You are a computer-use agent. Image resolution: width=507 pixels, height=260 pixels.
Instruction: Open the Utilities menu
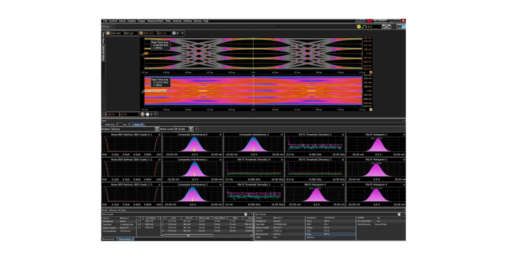(x=188, y=21)
